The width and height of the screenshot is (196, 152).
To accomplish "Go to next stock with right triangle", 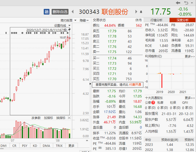I will (136, 12).
